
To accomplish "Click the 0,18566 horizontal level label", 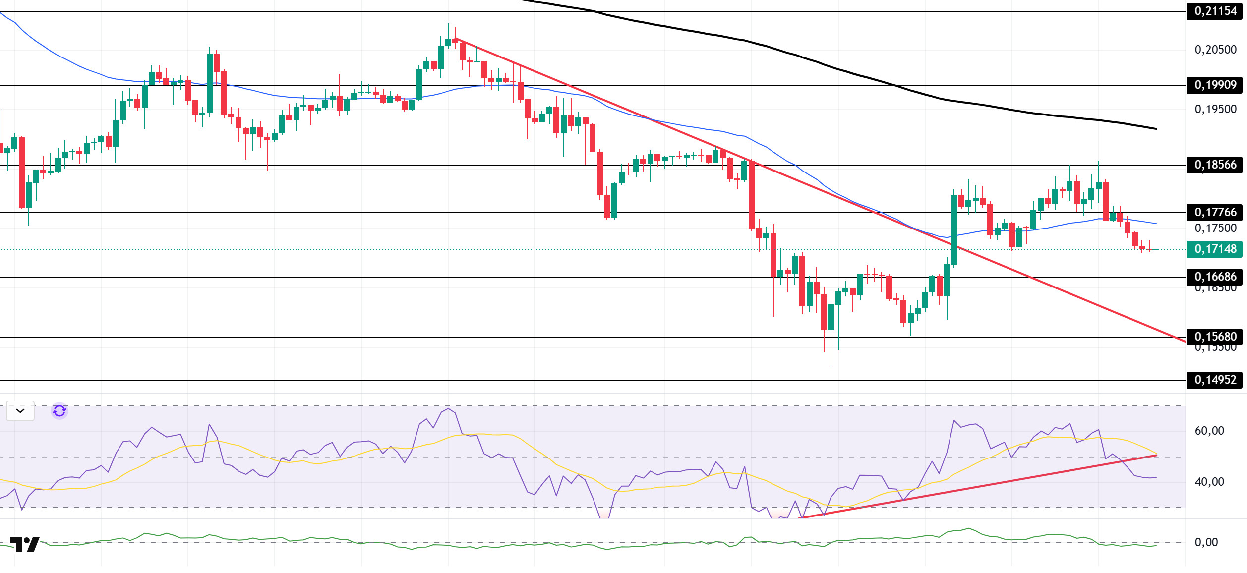I will tap(1215, 165).
